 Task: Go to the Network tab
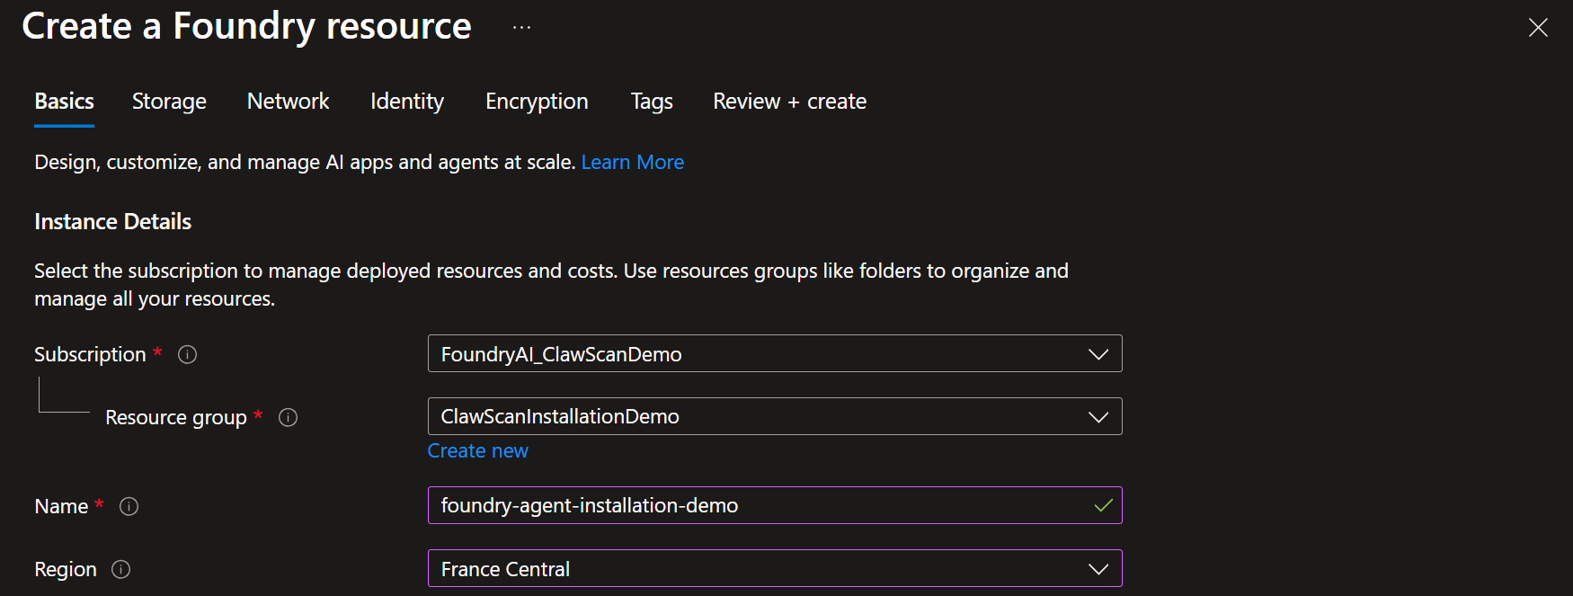288,102
